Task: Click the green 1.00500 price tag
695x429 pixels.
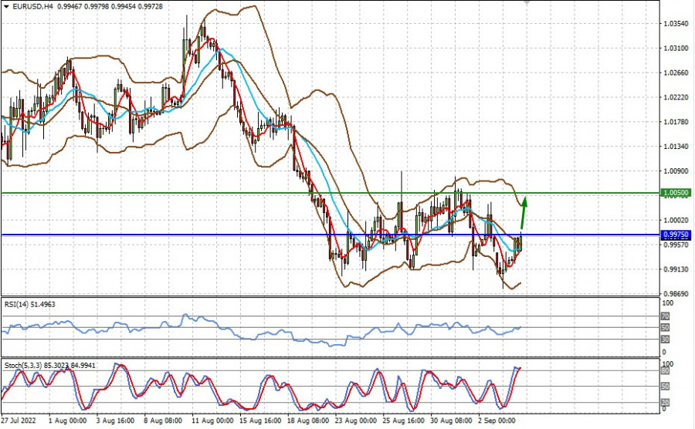Action: click(x=676, y=192)
